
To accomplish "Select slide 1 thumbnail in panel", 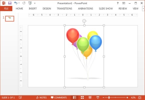I will 9,18.
